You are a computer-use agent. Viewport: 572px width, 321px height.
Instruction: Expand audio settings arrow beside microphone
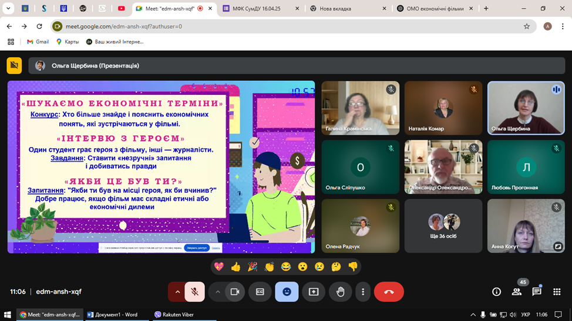pos(177,292)
